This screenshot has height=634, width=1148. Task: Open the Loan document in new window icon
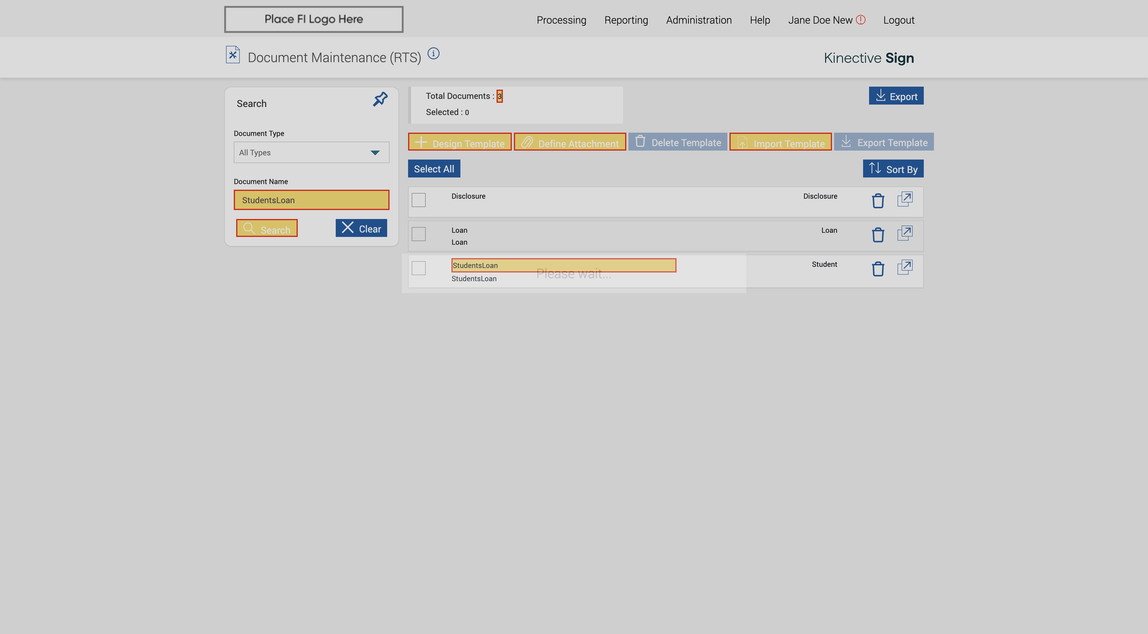[x=905, y=233]
